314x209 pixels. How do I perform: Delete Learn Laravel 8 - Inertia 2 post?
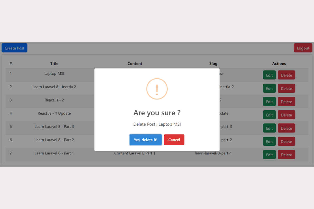pos(286,88)
